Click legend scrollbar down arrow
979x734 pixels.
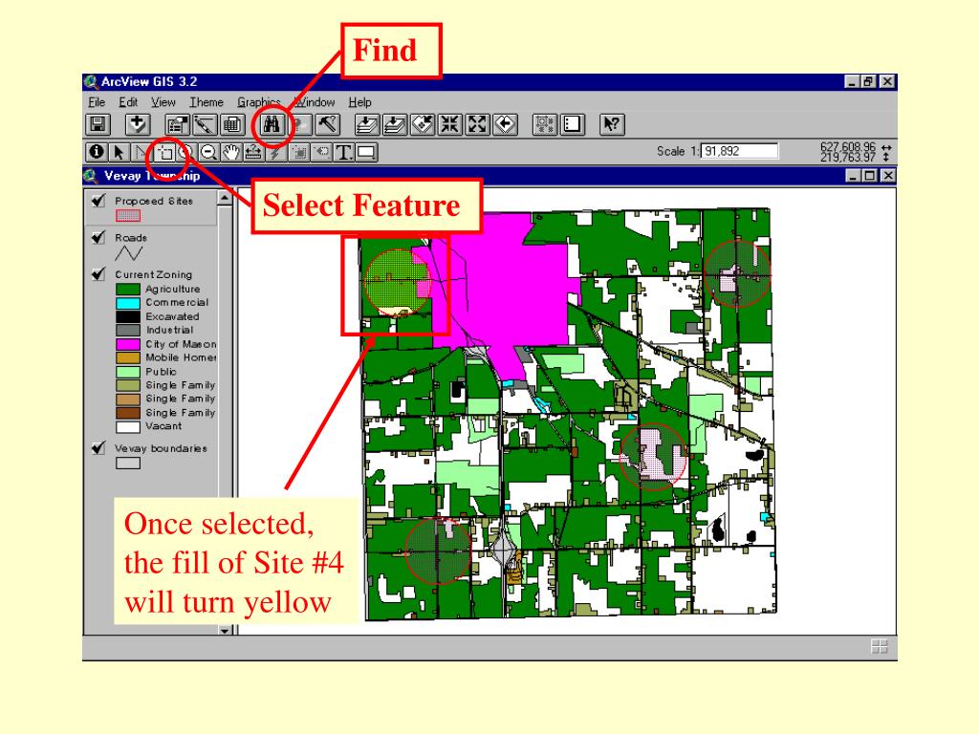[225, 631]
